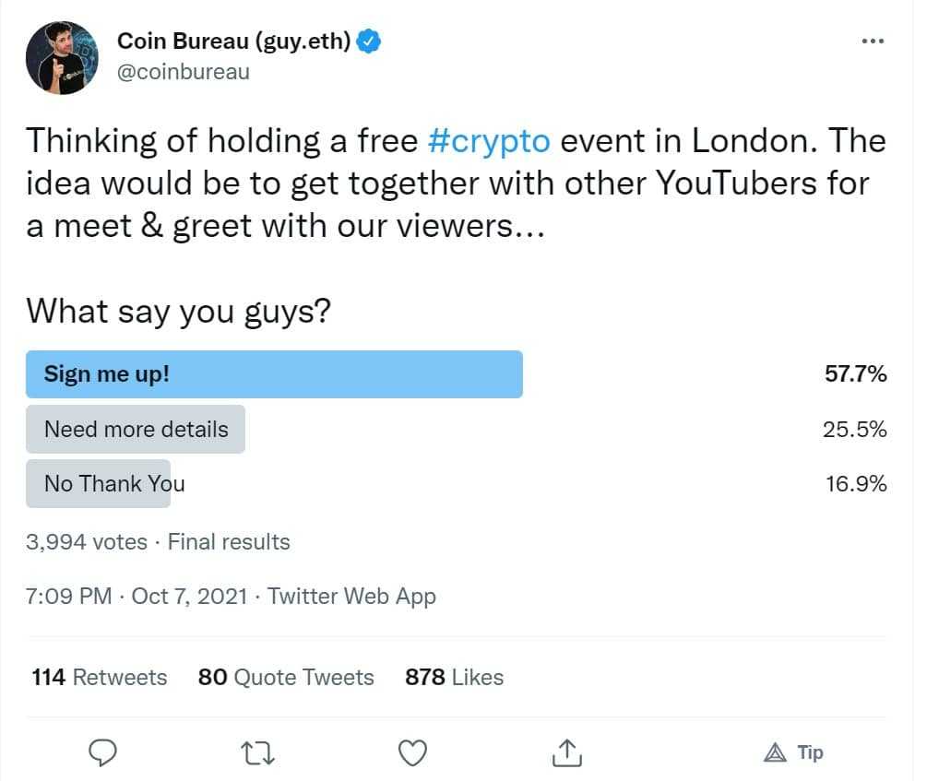The image size is (927, 781).
Task: Send a Tip using the Tip icon
Action: point(793,752)
